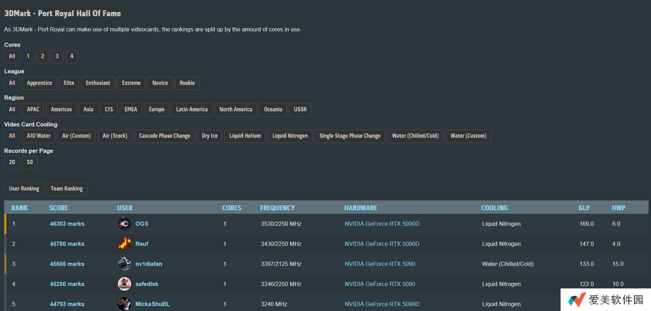
Task: Select All in League filter
Action: click(x=12, y=83)
